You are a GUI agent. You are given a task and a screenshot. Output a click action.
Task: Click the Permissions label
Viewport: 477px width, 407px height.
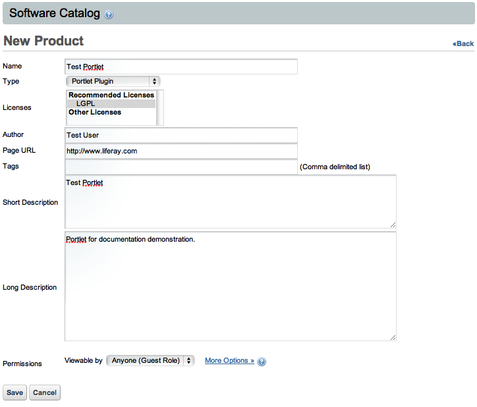pyautogui.click(x=22, y=364)
